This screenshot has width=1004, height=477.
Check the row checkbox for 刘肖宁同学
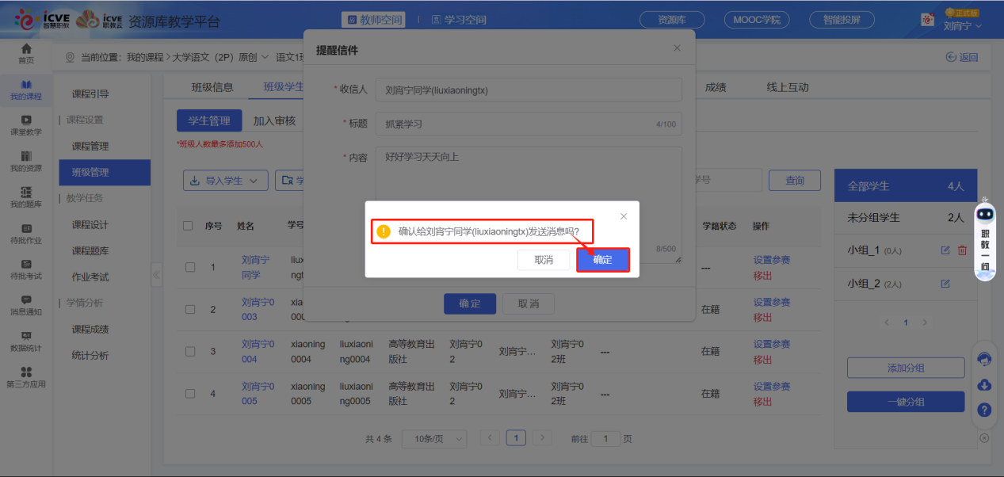point(190,267)
